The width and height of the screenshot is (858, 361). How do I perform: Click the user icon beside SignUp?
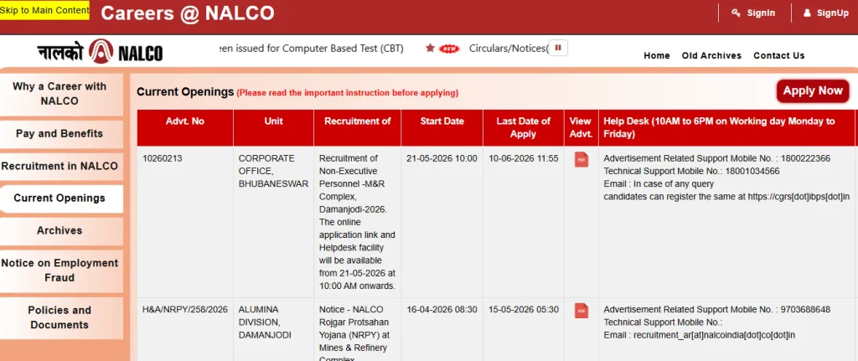click(807, 13)
